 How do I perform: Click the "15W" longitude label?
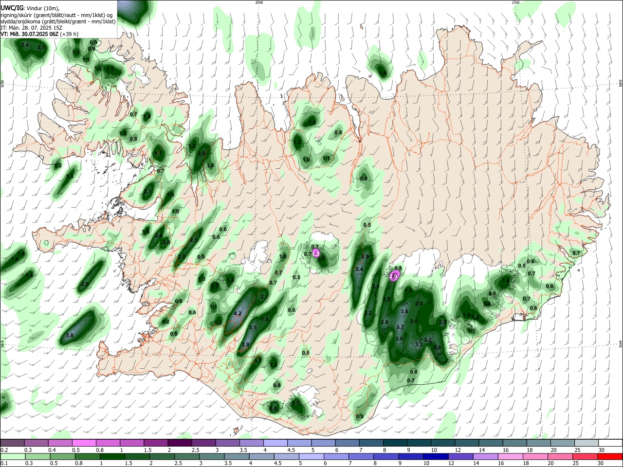point(515,2)
